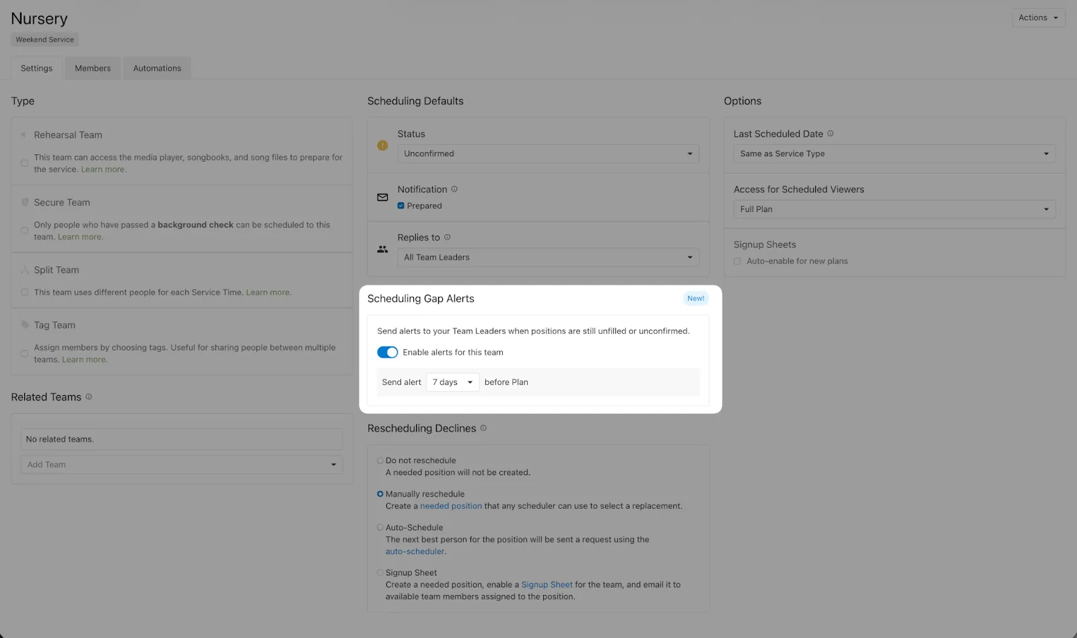The width and height of the screenshot is (1077, 638).
Task: Click the Rescheduling Declines info icon
Action: (x=483, y=428)
